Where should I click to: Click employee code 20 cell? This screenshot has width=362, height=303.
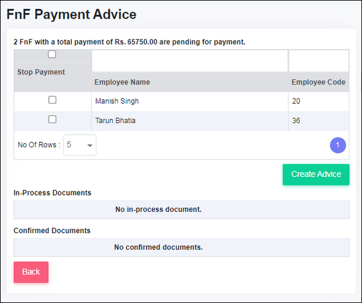(x=319, y=101)
